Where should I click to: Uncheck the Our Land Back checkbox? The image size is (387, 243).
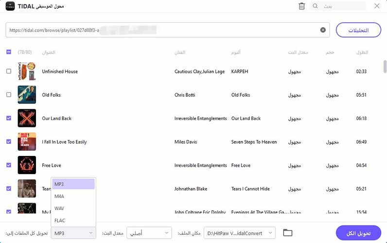click(x=9, y=118)
